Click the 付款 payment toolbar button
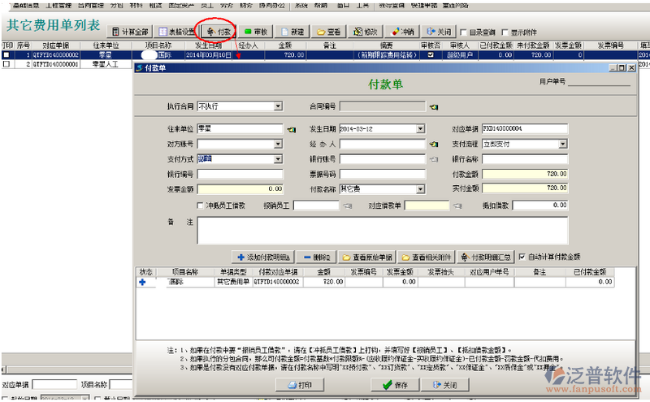 pos(219,32)
